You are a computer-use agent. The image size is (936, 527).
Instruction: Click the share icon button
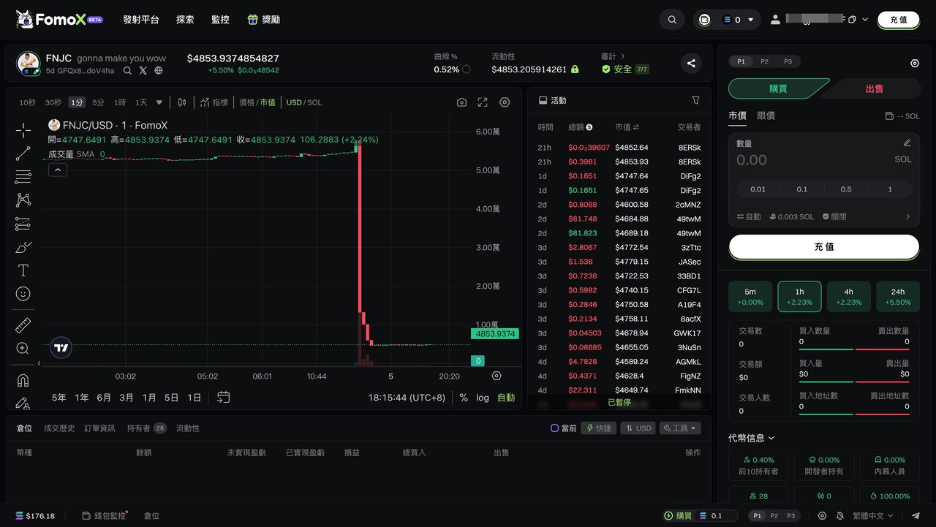(691, 64)
